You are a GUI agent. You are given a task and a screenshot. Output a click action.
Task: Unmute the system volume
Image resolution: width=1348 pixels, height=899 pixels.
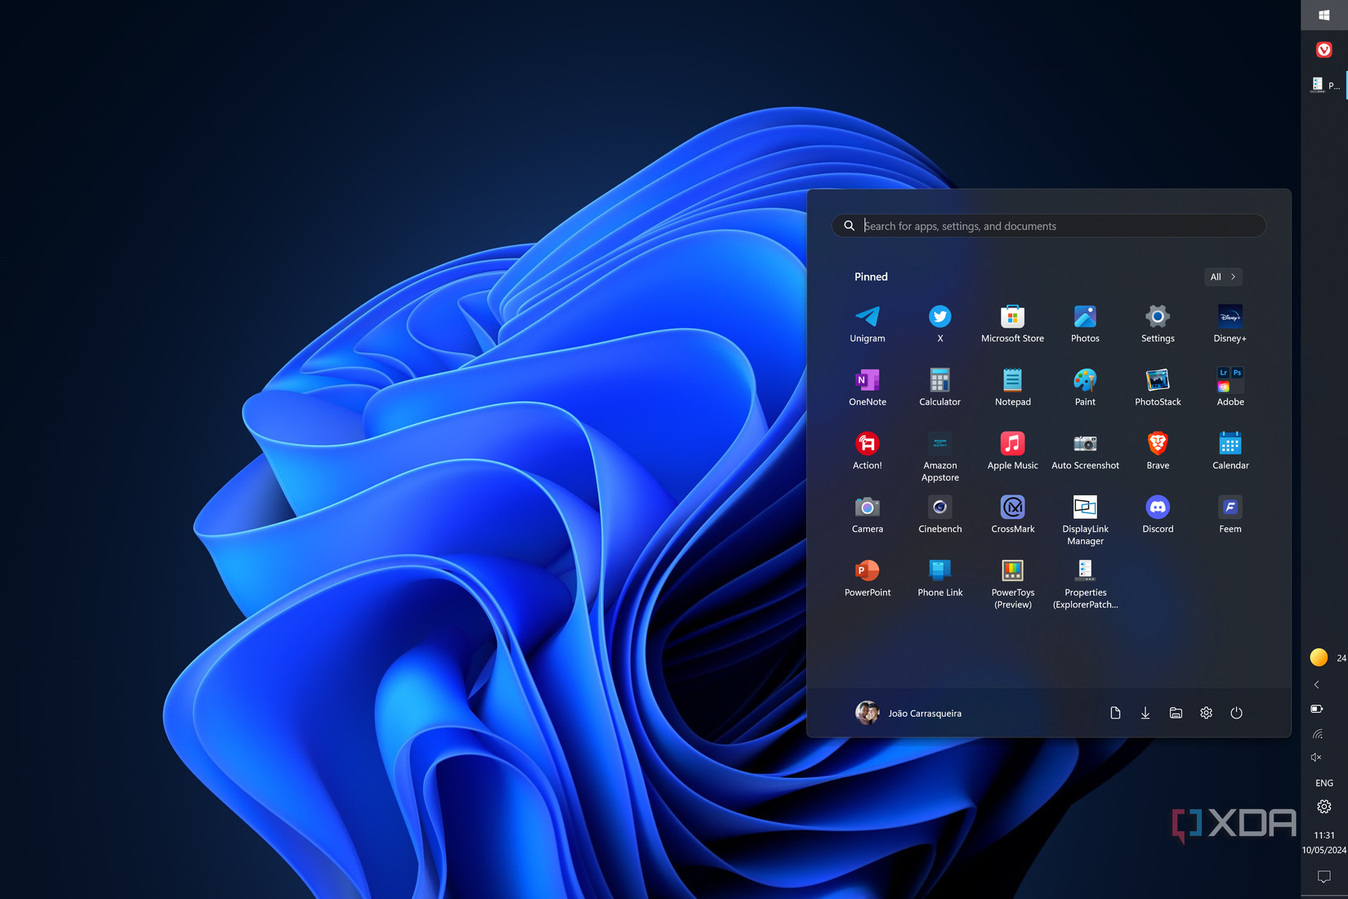pos(1316,757)
